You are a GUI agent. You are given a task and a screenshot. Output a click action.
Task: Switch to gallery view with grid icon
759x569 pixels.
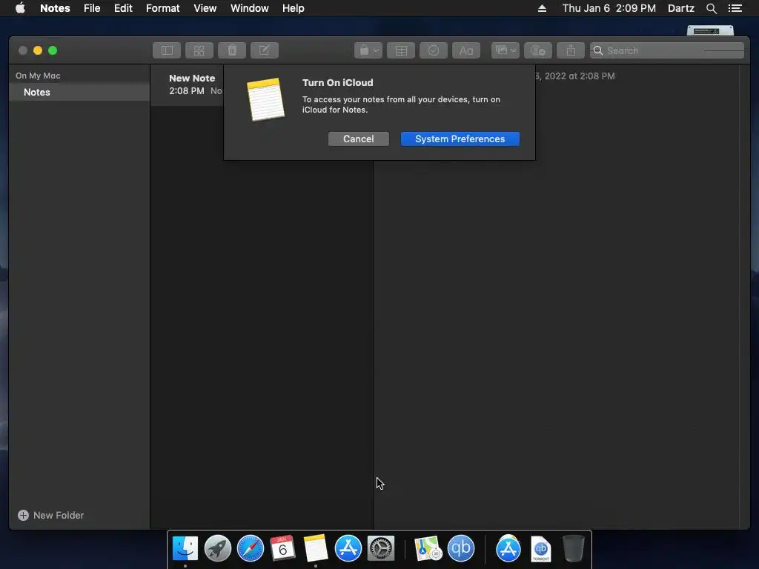point(199,50)
